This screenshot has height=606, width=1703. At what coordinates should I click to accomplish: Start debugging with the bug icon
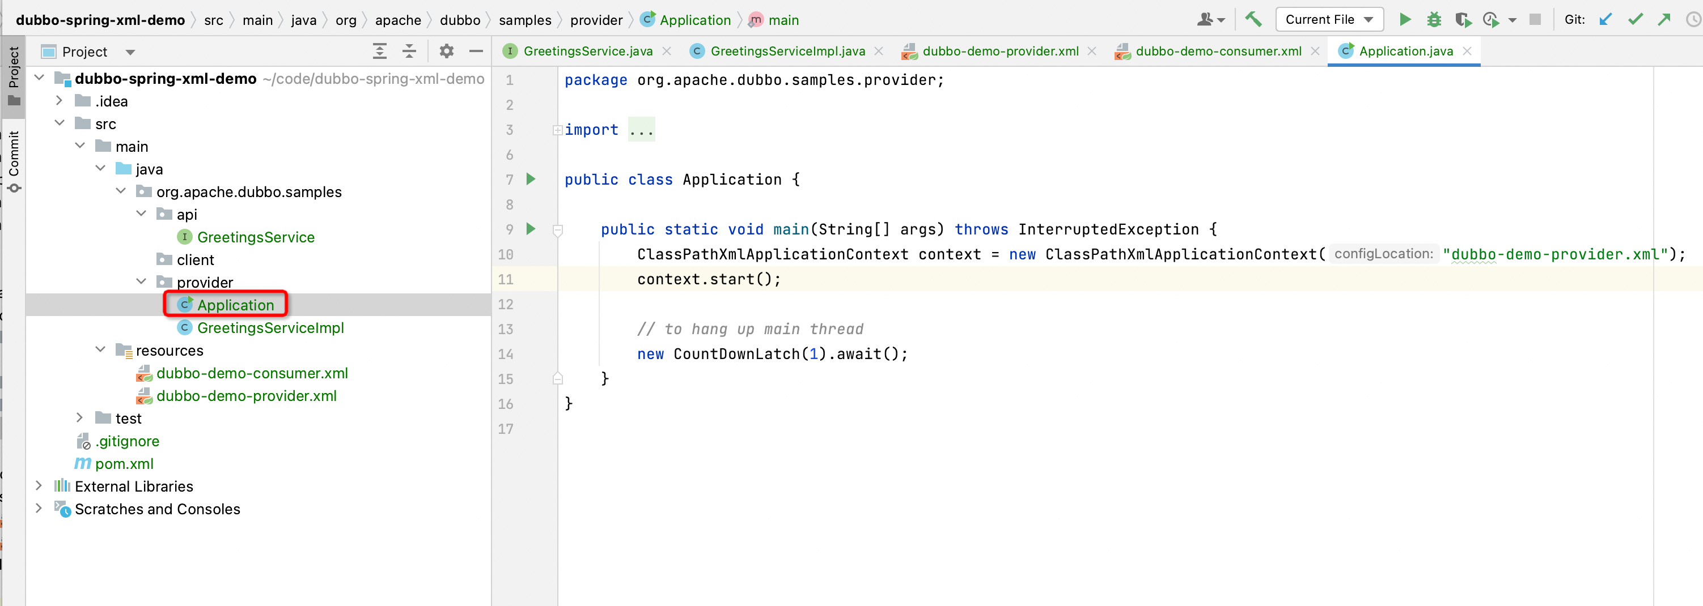click(x=1433, y=20)
